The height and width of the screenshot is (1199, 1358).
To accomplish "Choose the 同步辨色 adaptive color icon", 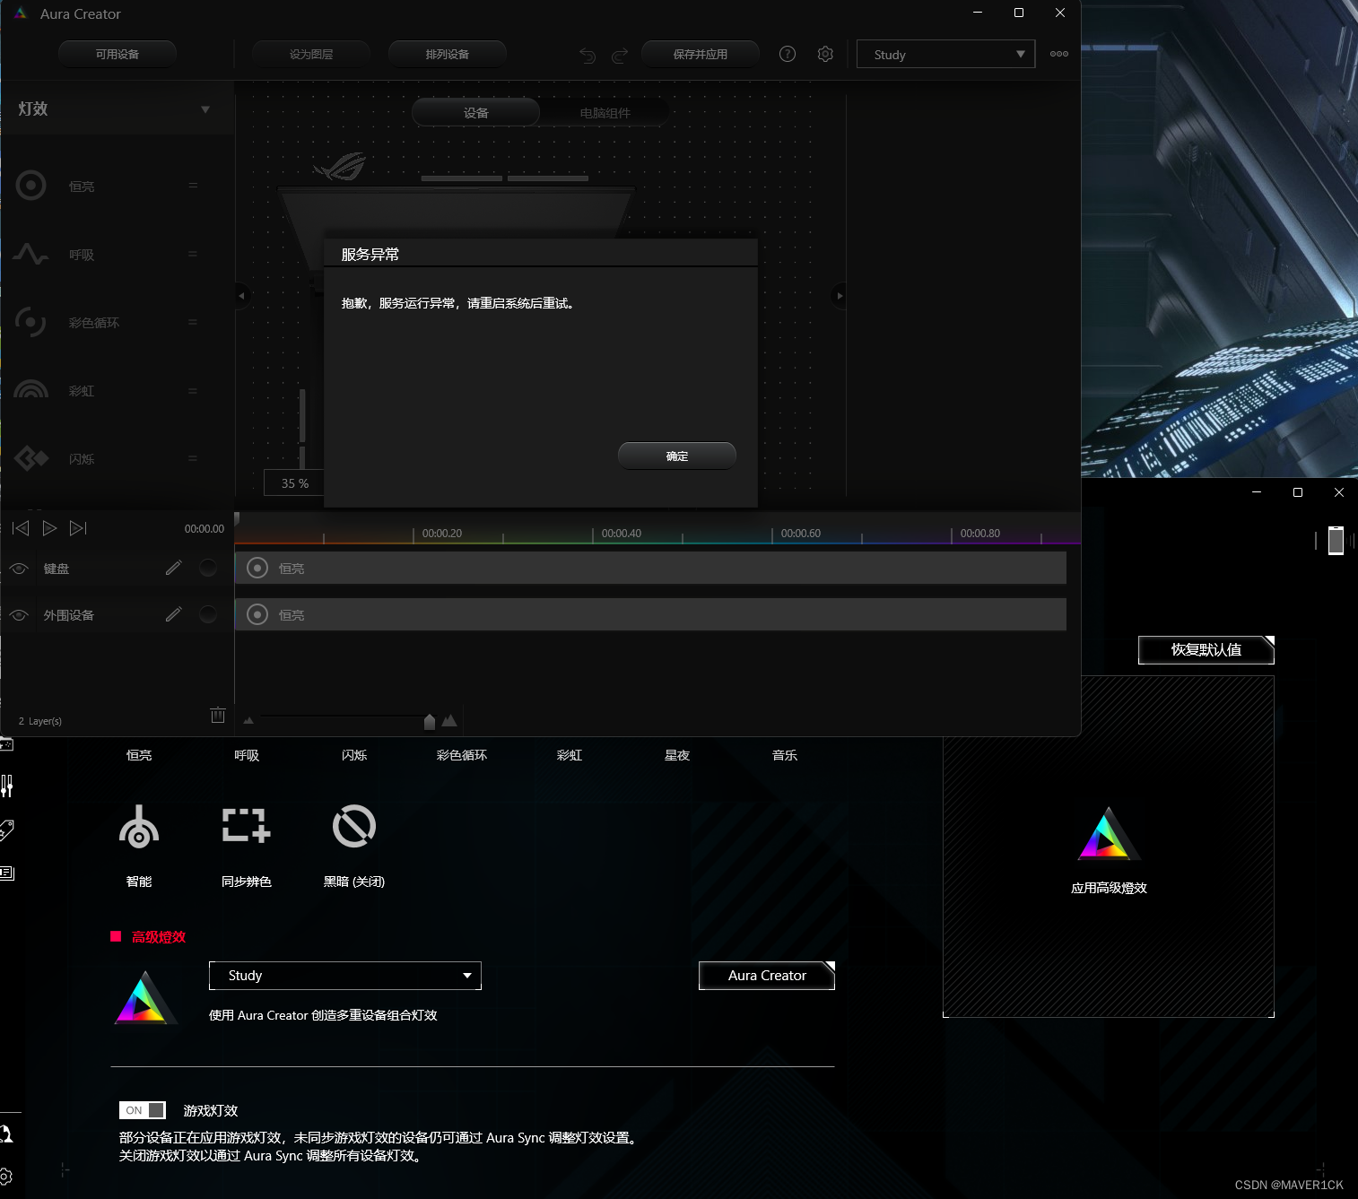I will (247, 825).
